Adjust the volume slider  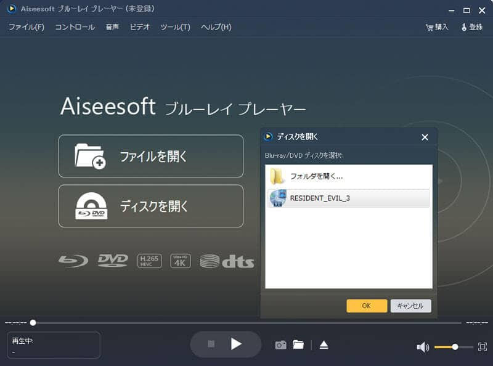(x=455, y=347)
